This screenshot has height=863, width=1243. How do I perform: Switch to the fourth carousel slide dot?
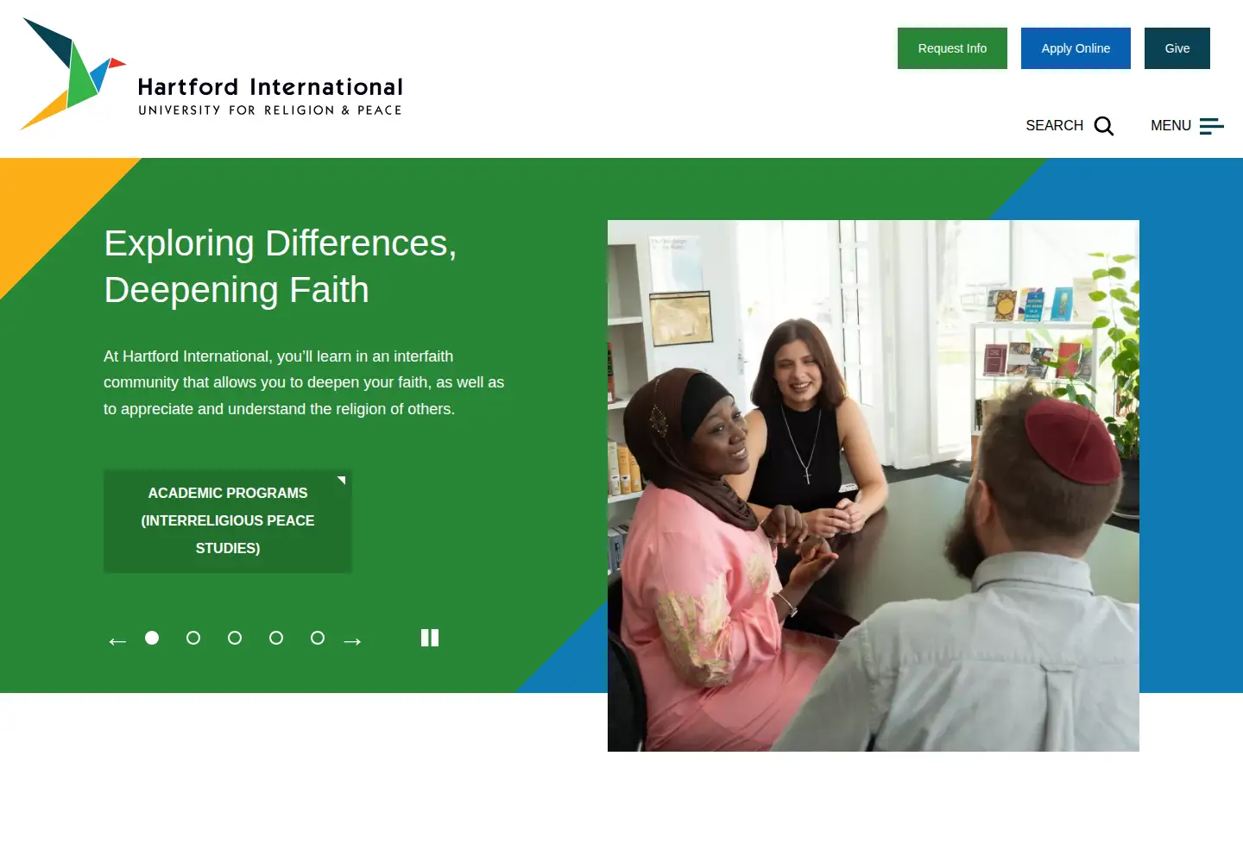[276, 638]
